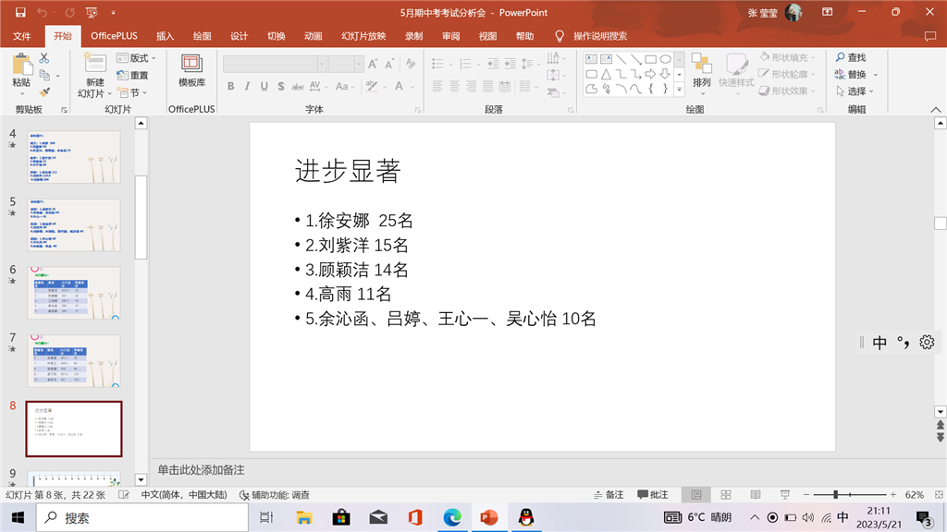
Task: Select the Format Painter brush icon
Action: pos(43,92)
